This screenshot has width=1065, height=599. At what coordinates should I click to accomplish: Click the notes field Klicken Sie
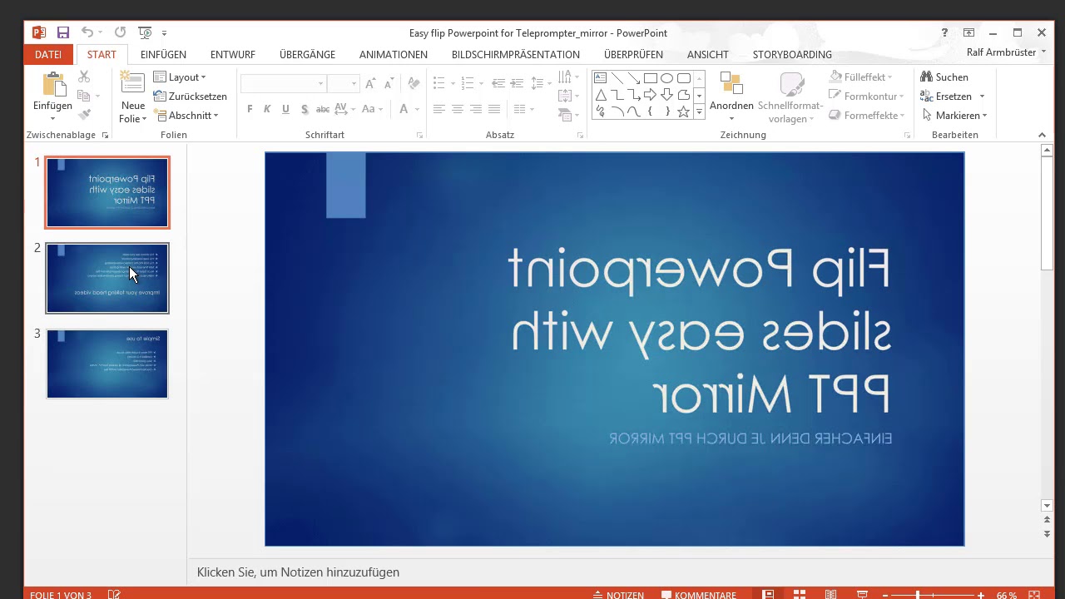point(298,572)
